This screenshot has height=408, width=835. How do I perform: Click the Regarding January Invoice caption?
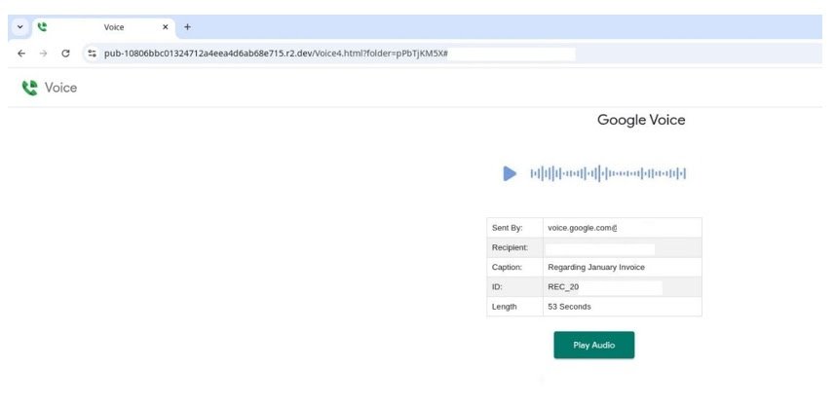pyautogui.click(x=596, y=267)
